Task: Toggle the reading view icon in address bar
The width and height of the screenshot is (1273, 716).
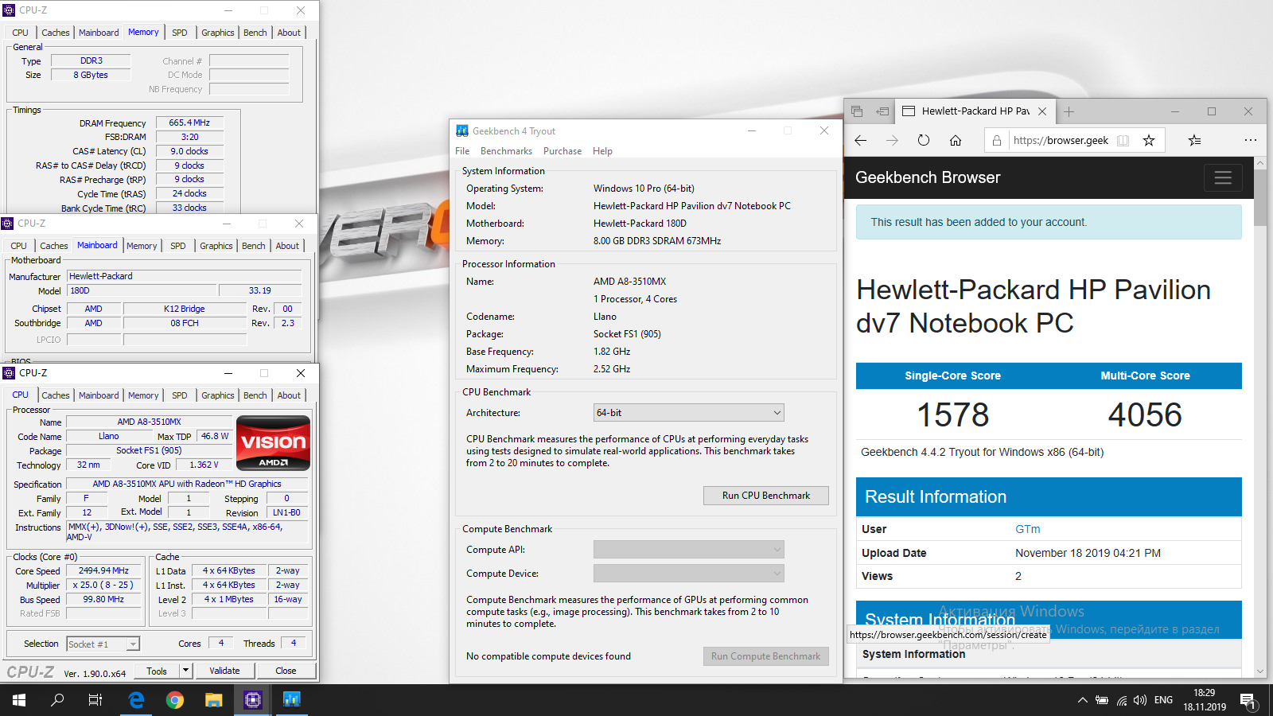Action: (x=1123, y=140)
